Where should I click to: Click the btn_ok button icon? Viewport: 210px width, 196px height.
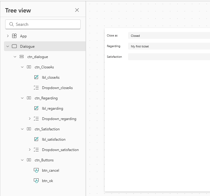36,181
